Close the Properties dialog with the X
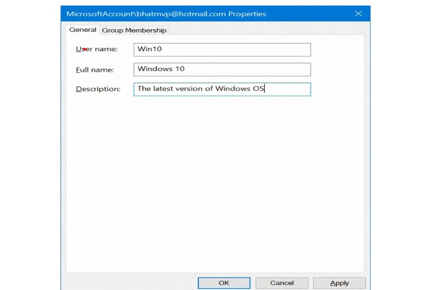 pyautogui.click(x=359, y=14)
